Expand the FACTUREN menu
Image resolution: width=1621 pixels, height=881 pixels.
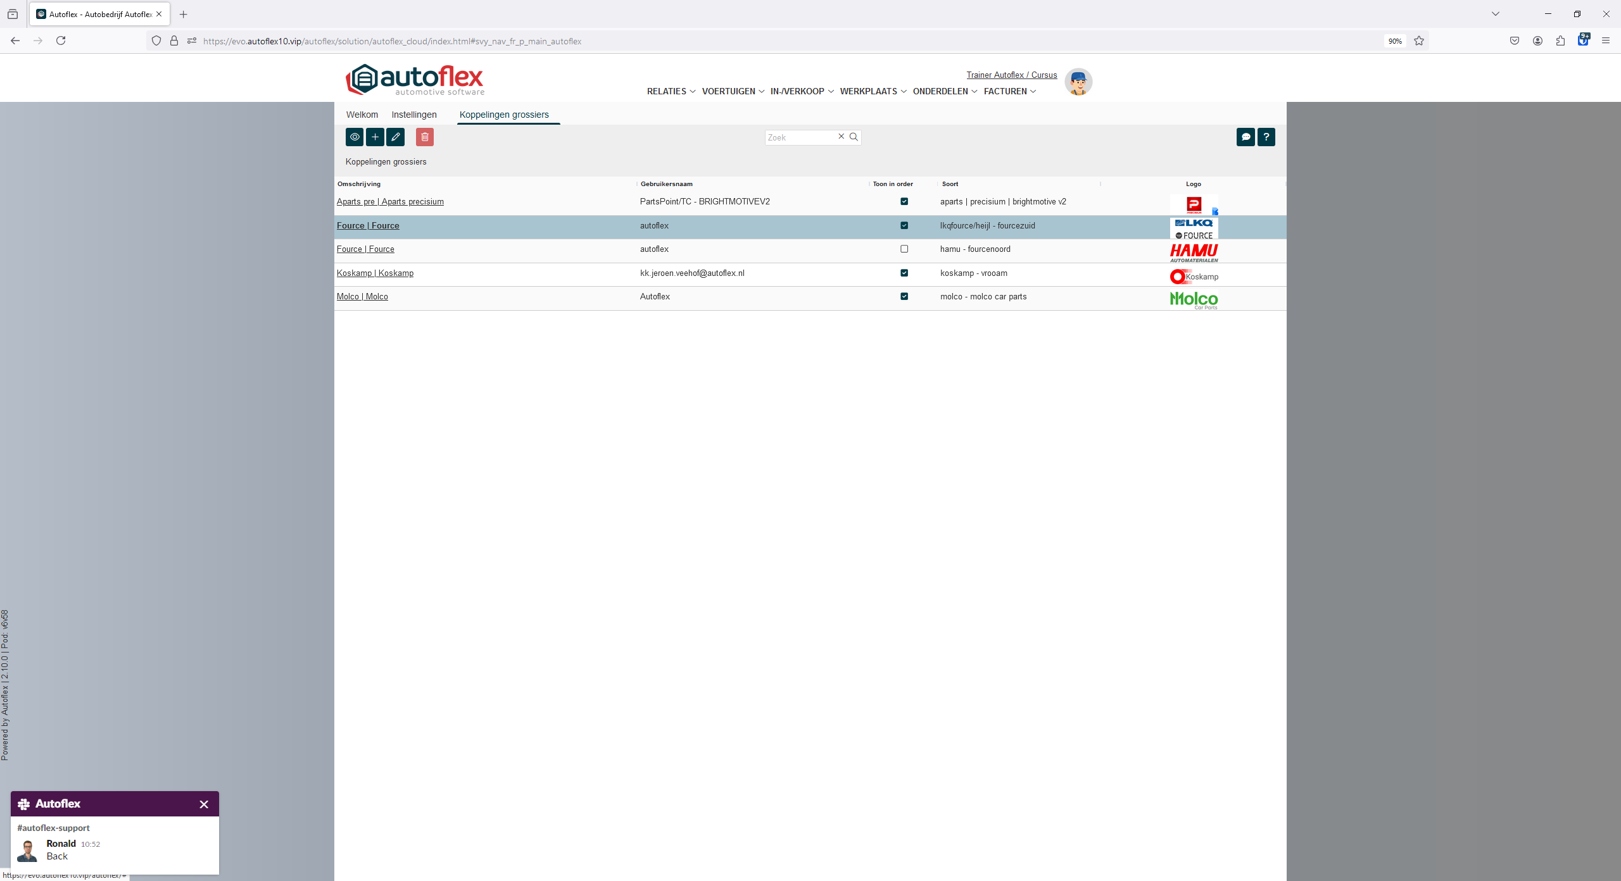point(1010,91)
